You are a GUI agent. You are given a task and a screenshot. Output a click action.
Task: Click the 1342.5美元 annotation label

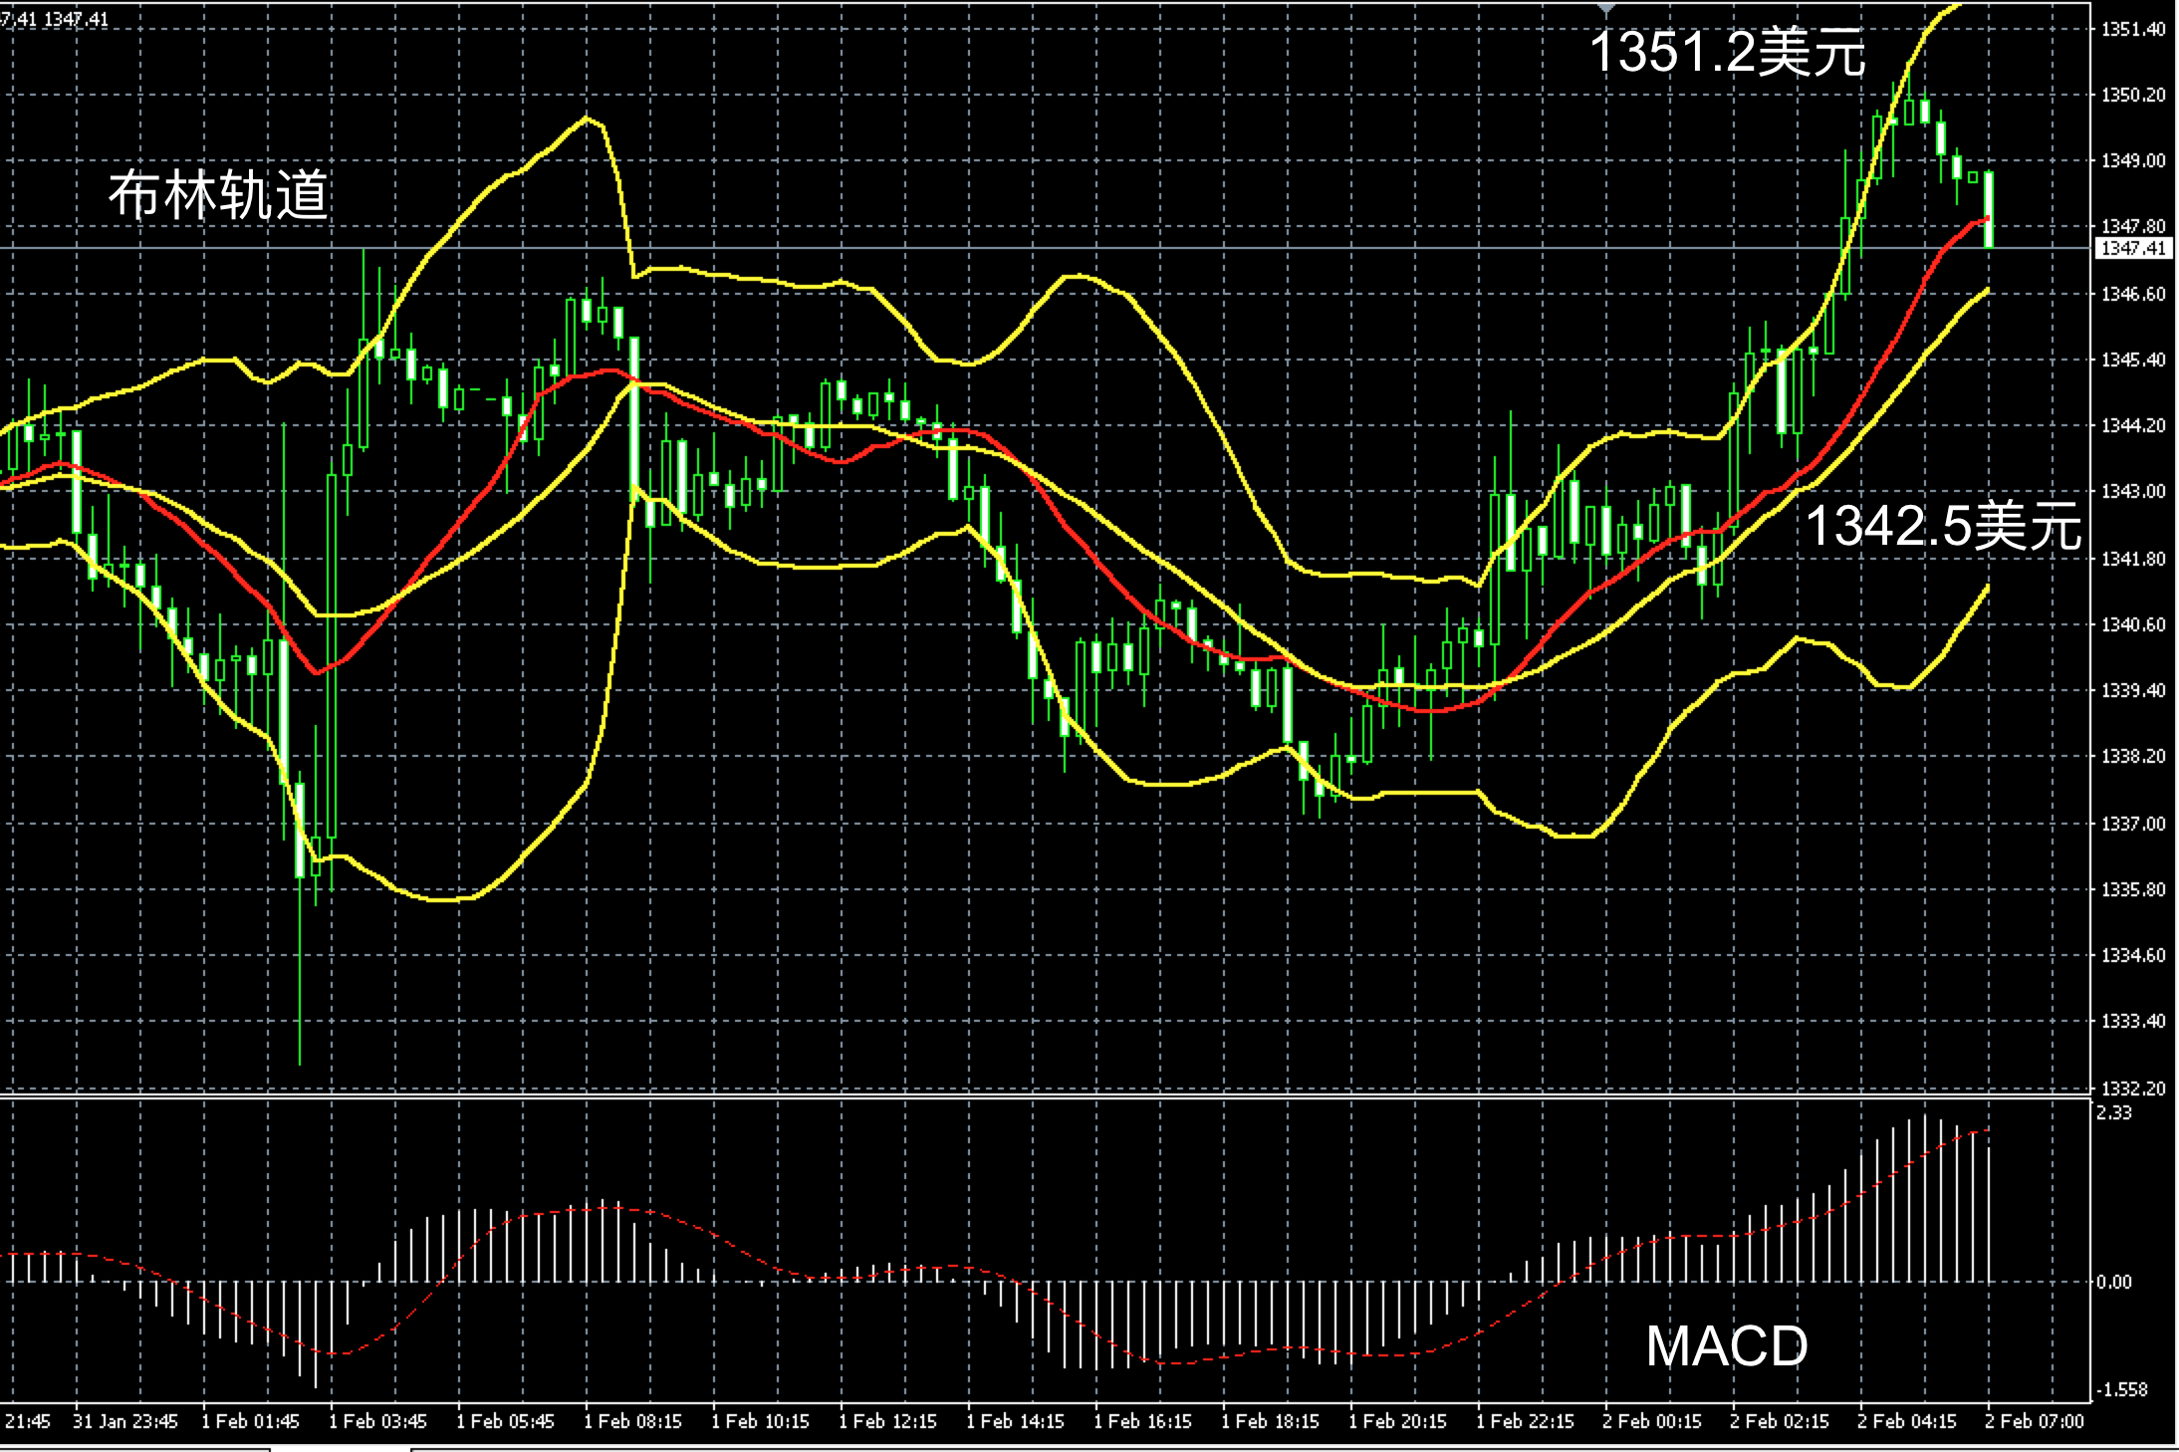tap(1942, 525)
